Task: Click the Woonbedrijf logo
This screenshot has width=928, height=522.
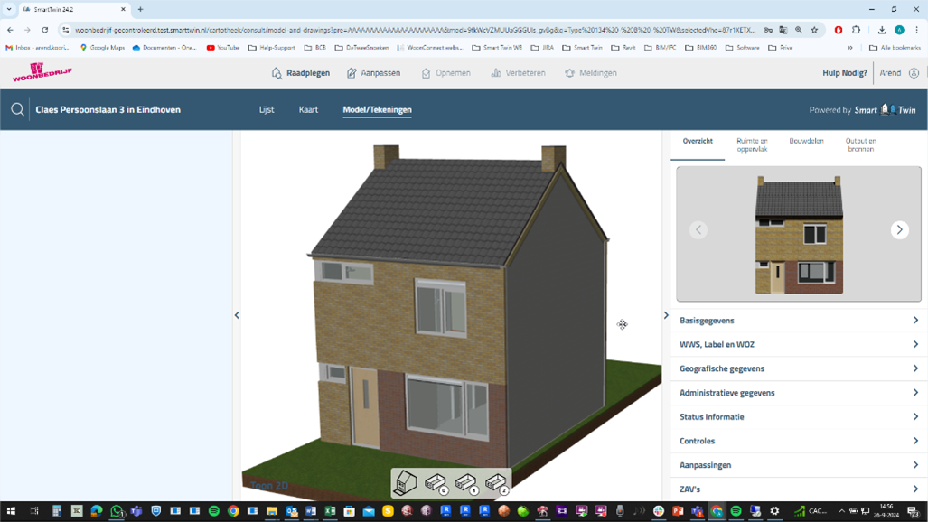Action: pyautogui.click(x=42, y=72)
